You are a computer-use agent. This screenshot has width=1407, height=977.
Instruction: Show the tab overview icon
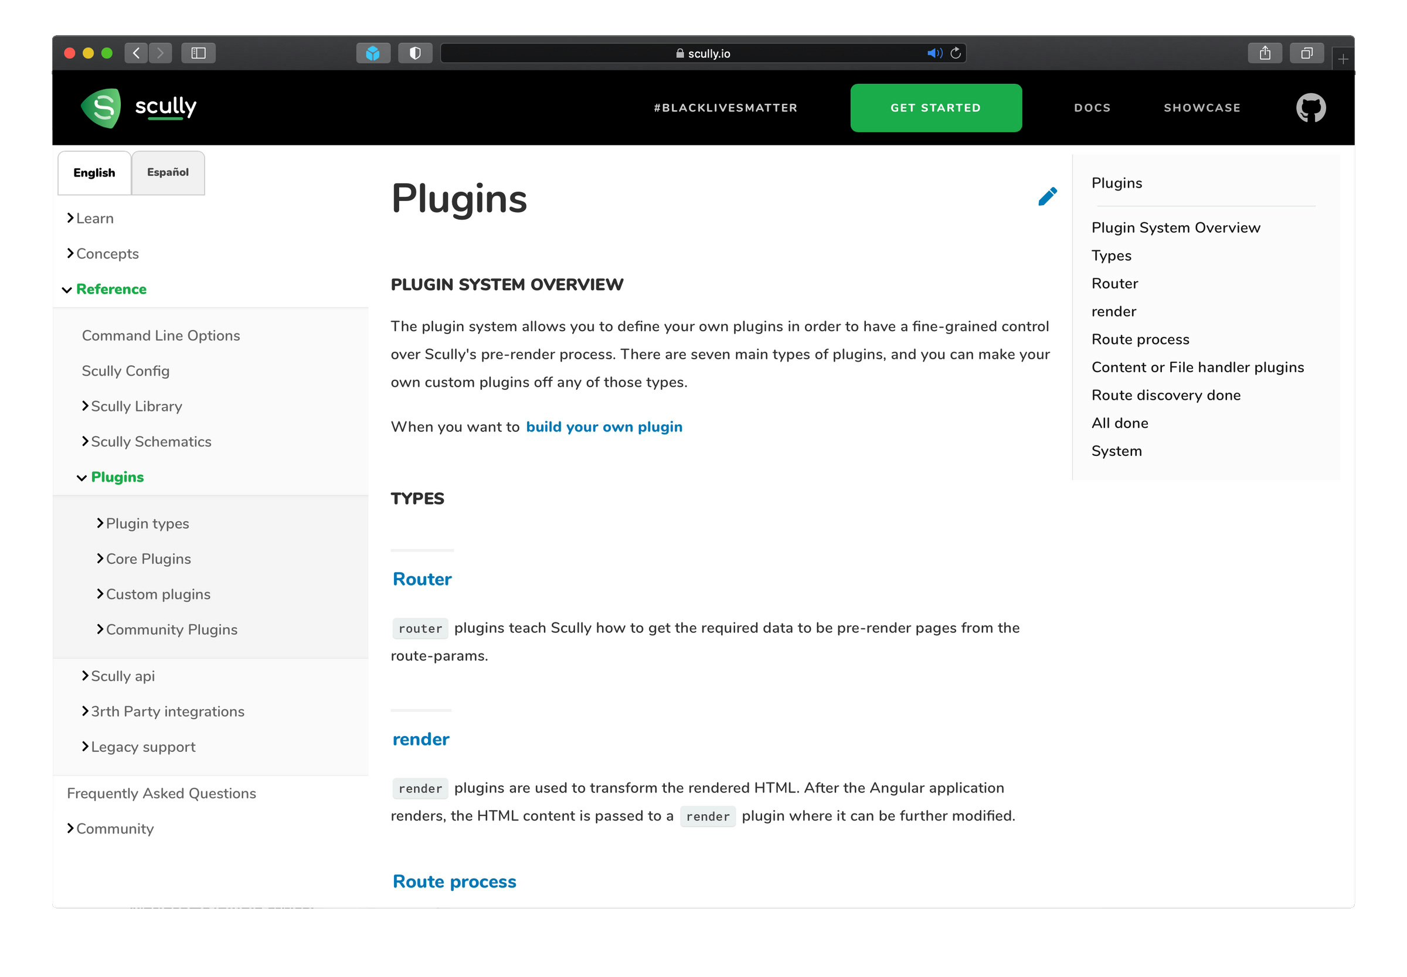(x=1306, y=53)
